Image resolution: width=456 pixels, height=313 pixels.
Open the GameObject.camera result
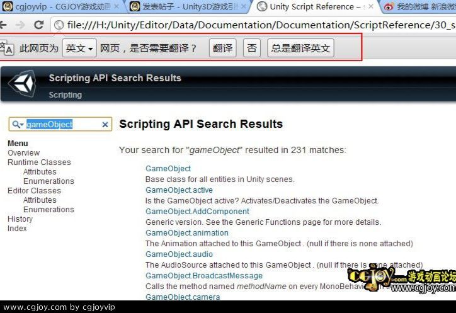pyautogui.click(x=183, y=297)
